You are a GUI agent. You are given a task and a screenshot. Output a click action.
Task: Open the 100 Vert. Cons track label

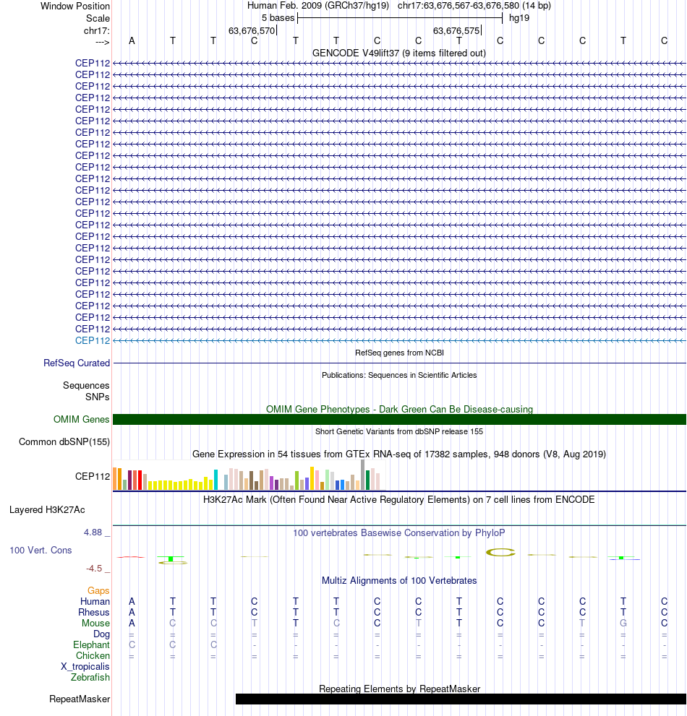coord(40,551)
